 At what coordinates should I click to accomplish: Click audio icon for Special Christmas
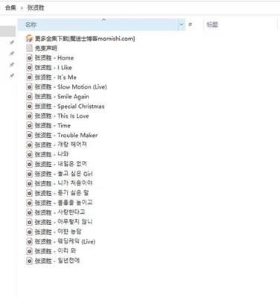click(x=29, y=106)
